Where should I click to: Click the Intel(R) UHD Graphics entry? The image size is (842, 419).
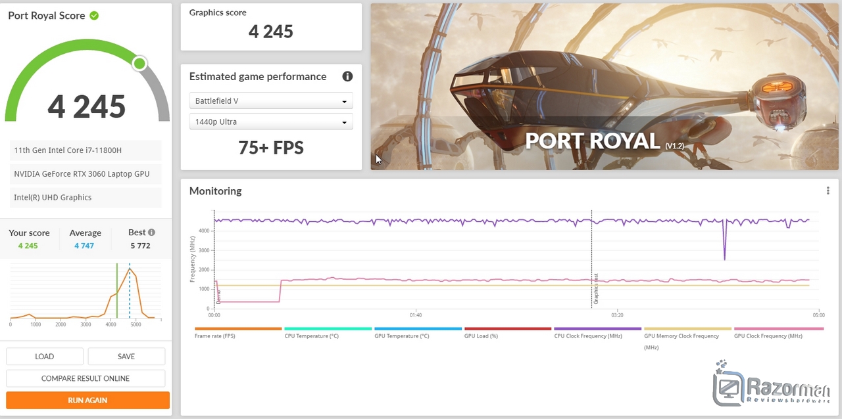86,198
